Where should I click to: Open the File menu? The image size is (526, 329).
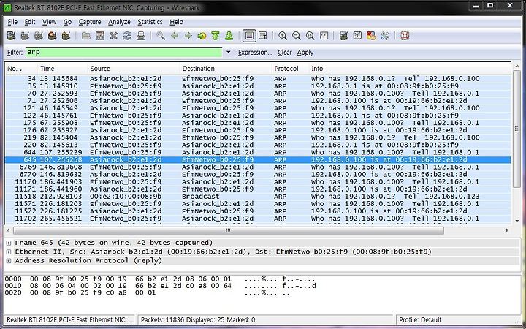(x=12, y=22)
